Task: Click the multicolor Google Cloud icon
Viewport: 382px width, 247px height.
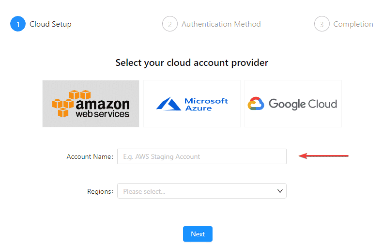Action: pyautogui.click(x=256, y=104)
